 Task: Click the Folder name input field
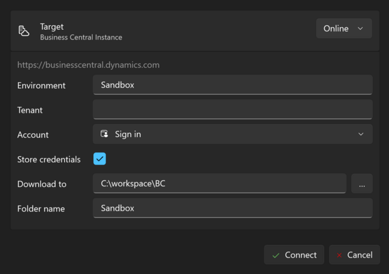[x=232, y=208]
